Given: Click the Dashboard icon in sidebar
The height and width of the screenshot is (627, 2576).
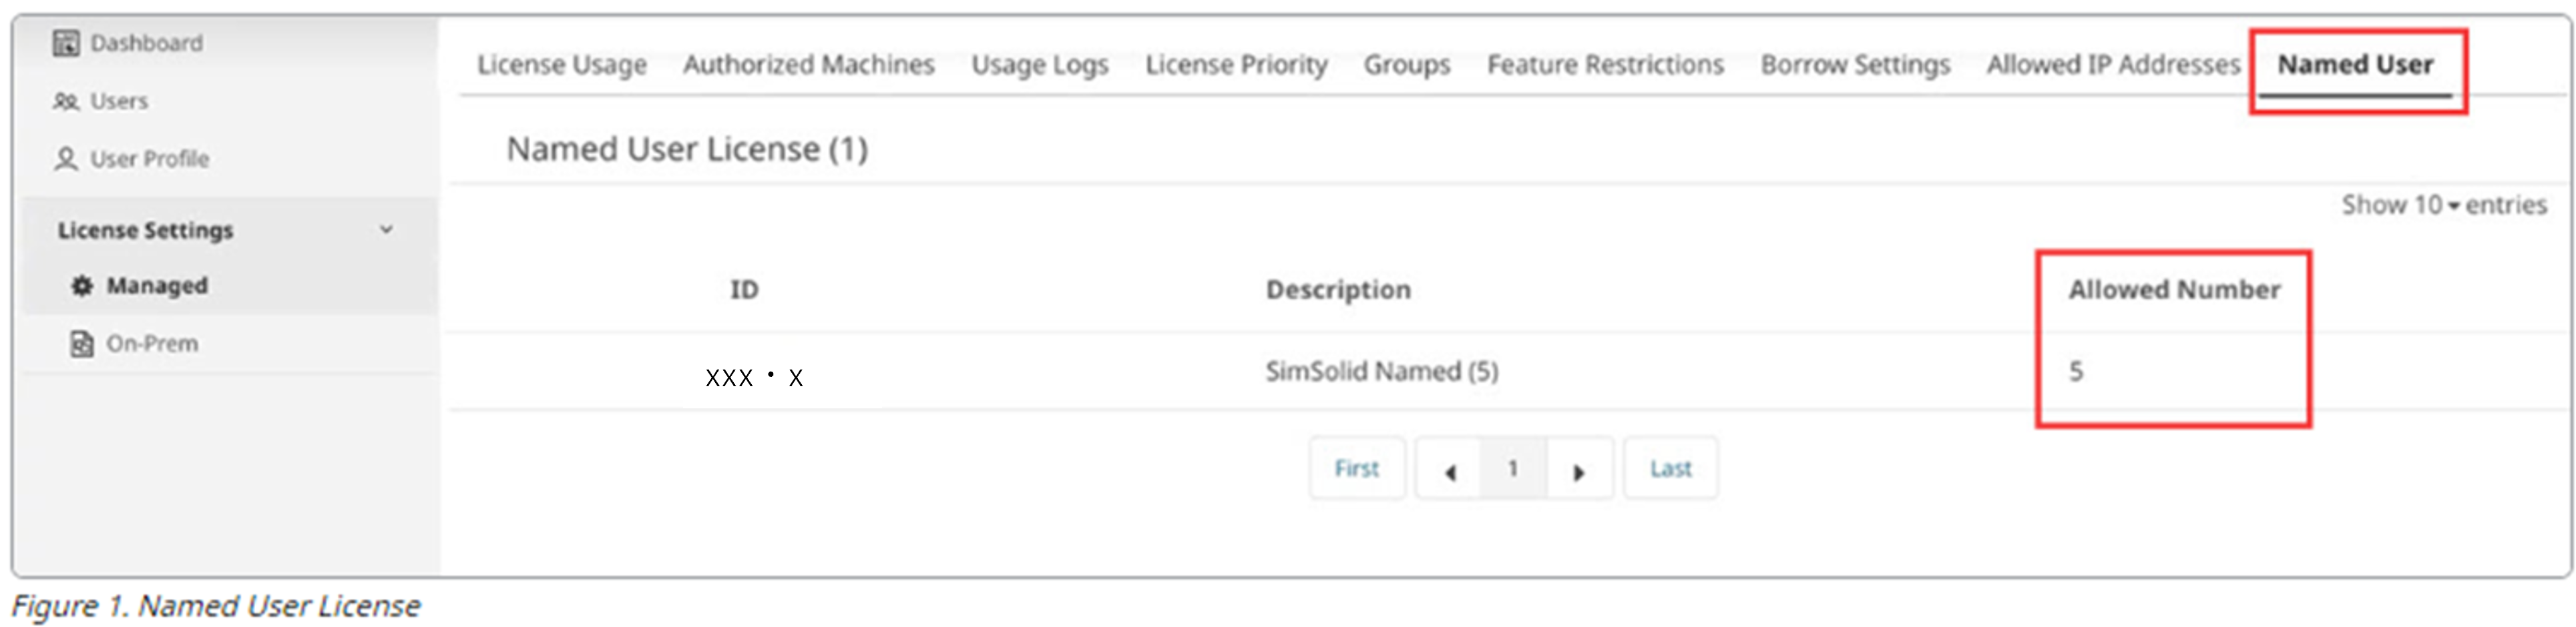Looking at the screenshot, I should click(66, 43).
